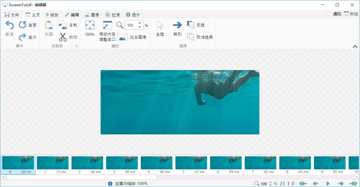Image resolution: width=360 pixels, height=187 pixels.
Task: Play the animation preview
Action: [328, 184]
